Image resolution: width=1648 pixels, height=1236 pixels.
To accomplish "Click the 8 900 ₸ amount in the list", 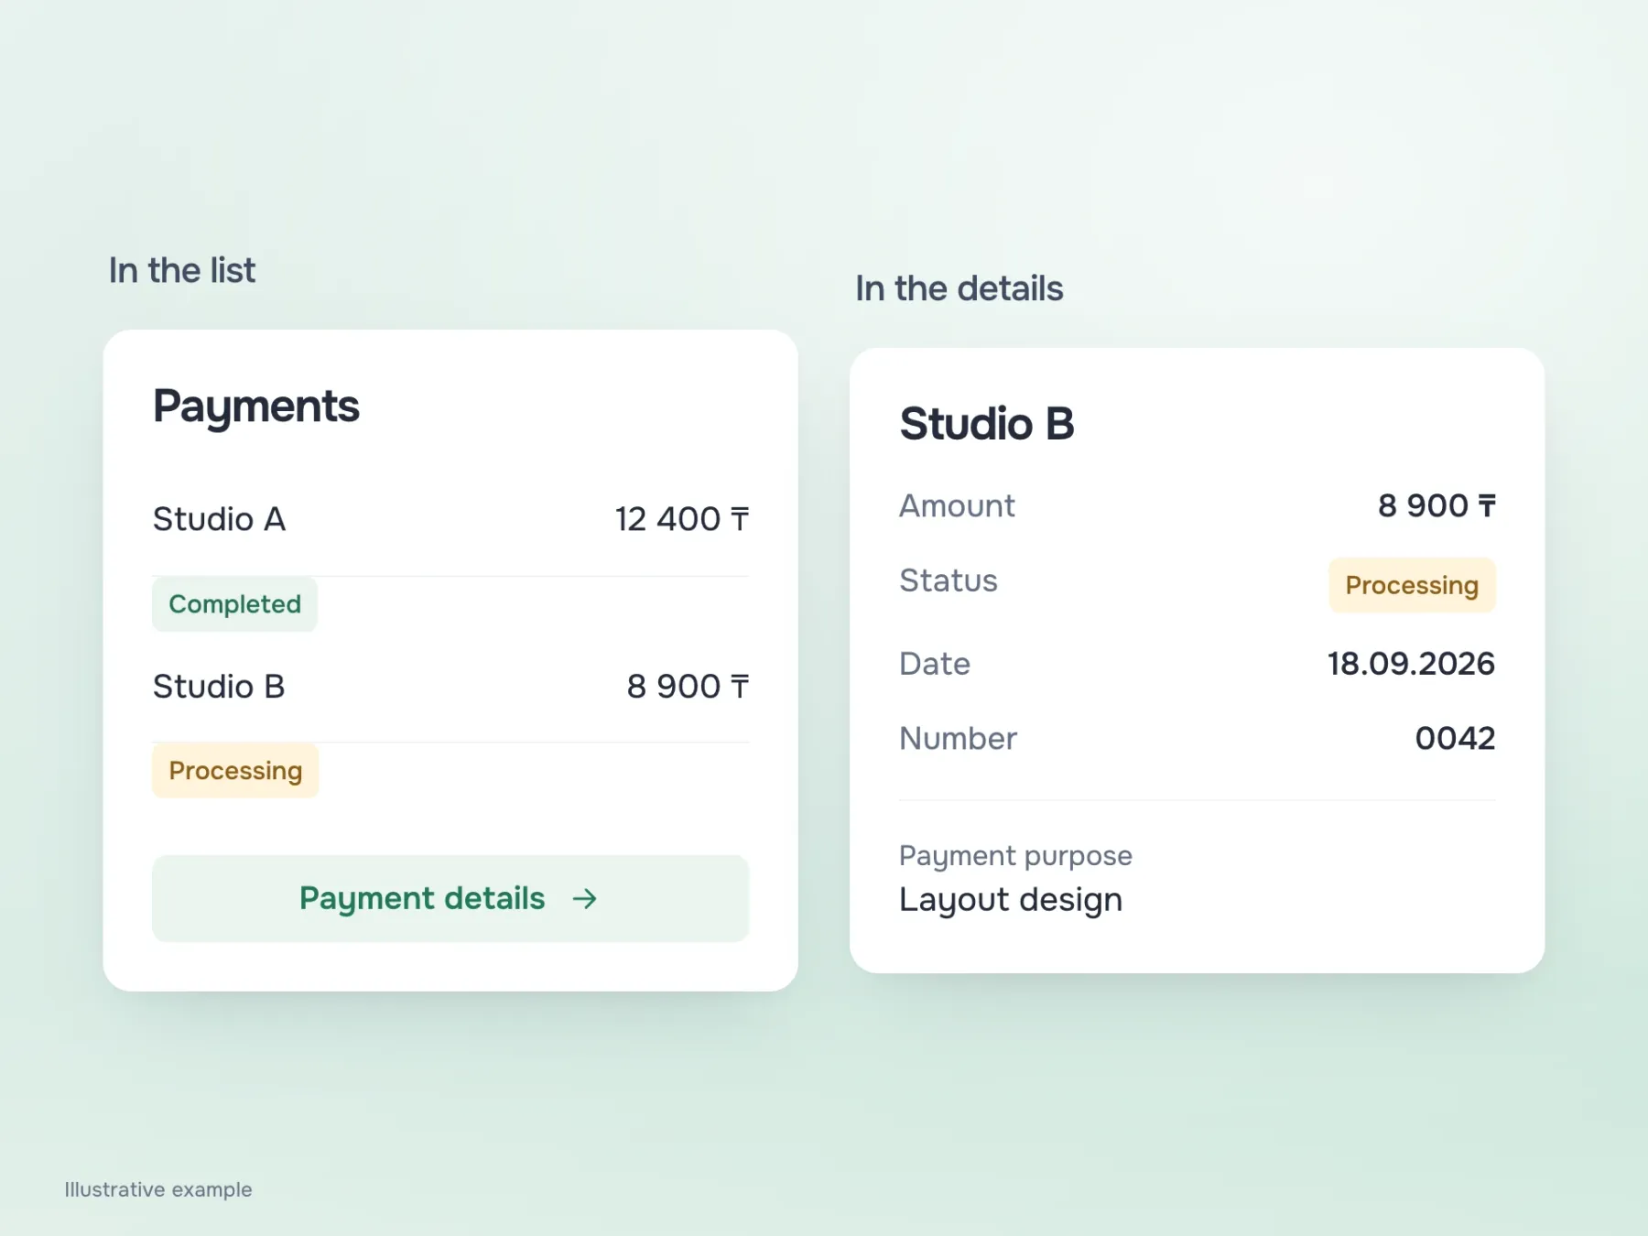I will pos(688,686).
